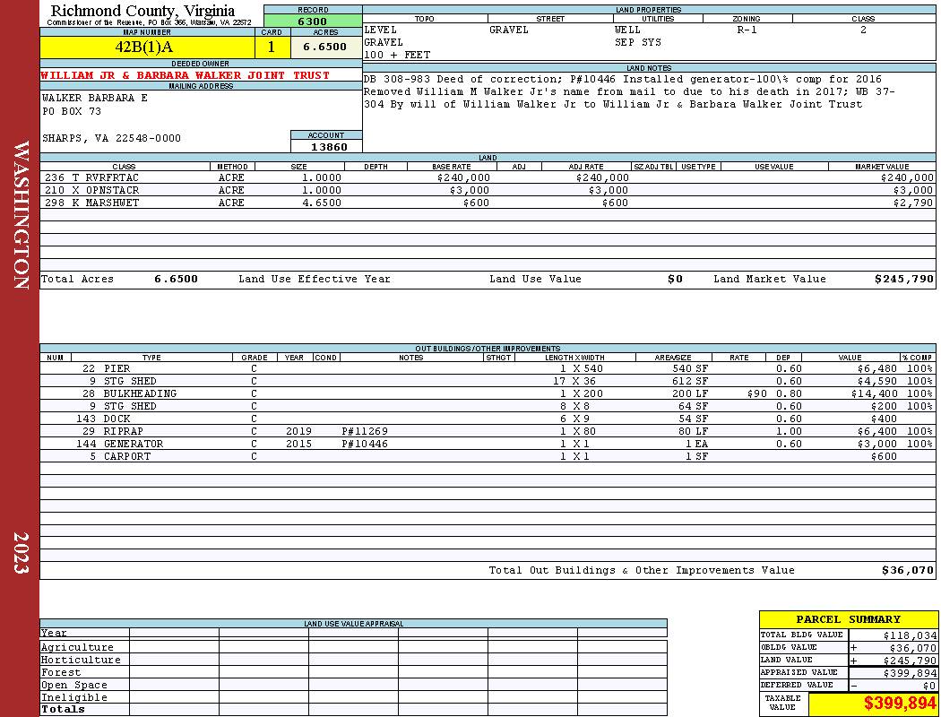Click the account number 13860
This screenshot has width=941, height=717.
(x=329, y=147)
